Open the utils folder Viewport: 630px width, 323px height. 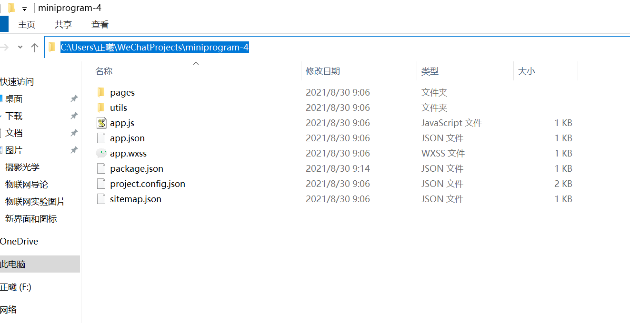pyautogui.click(x=119, y=108)
